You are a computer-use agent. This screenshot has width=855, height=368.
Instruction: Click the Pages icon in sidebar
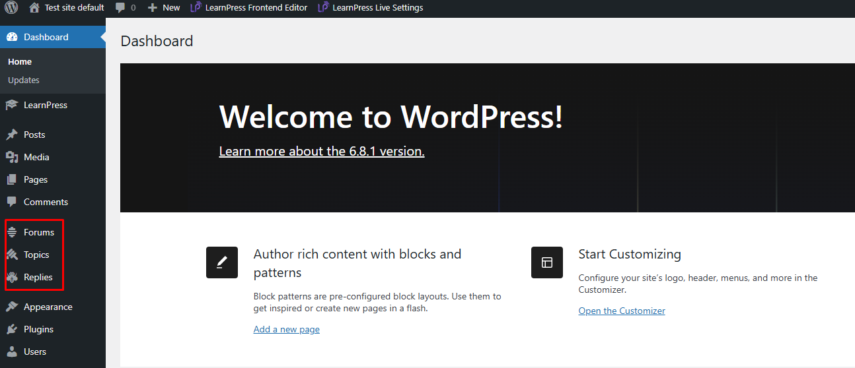click(x=12, y=179)
